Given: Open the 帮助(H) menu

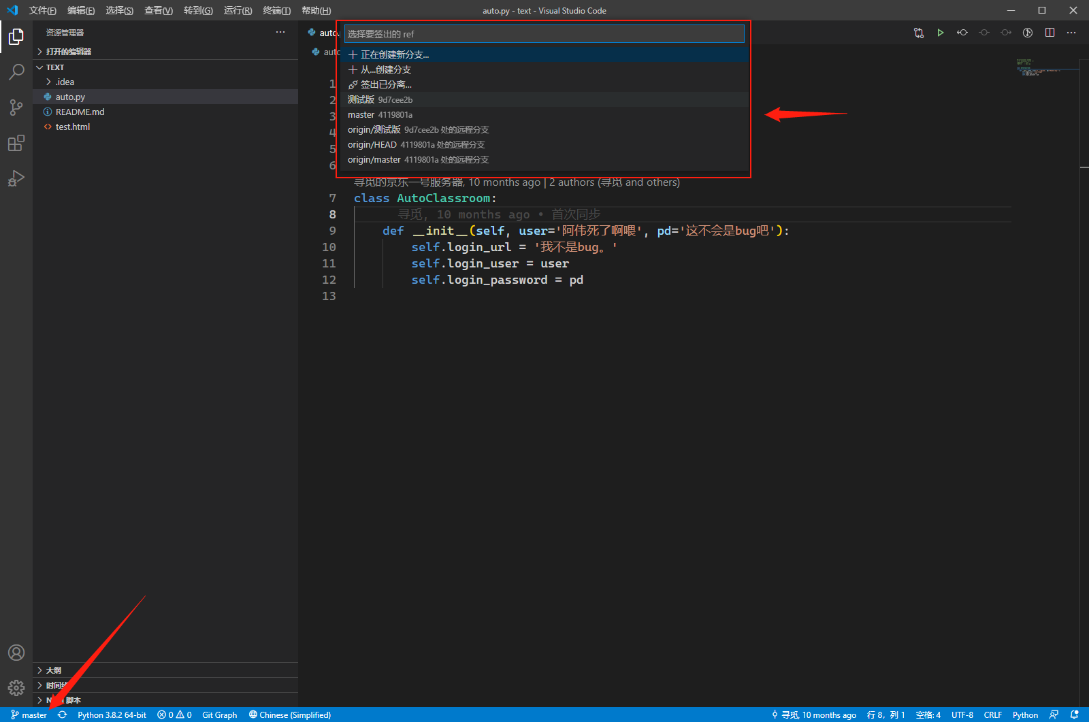Looking at the screenshot, I should tap(316, 10).
